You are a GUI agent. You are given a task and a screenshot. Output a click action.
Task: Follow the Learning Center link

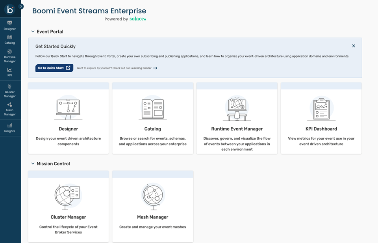144,68
